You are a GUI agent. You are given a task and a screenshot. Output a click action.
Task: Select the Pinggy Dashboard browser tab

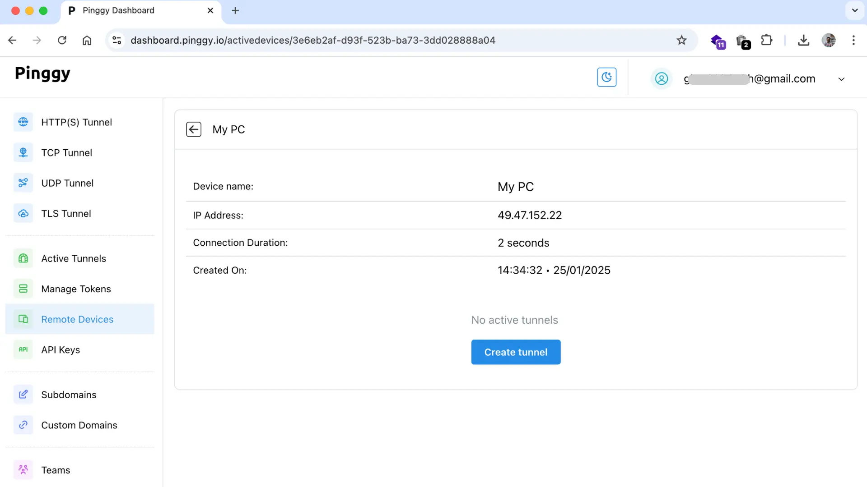[141, 11]
